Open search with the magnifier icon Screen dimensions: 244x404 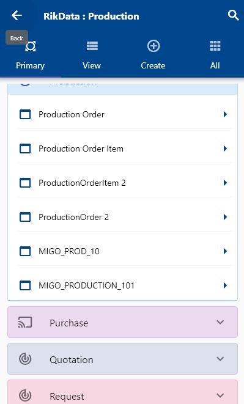233,15
